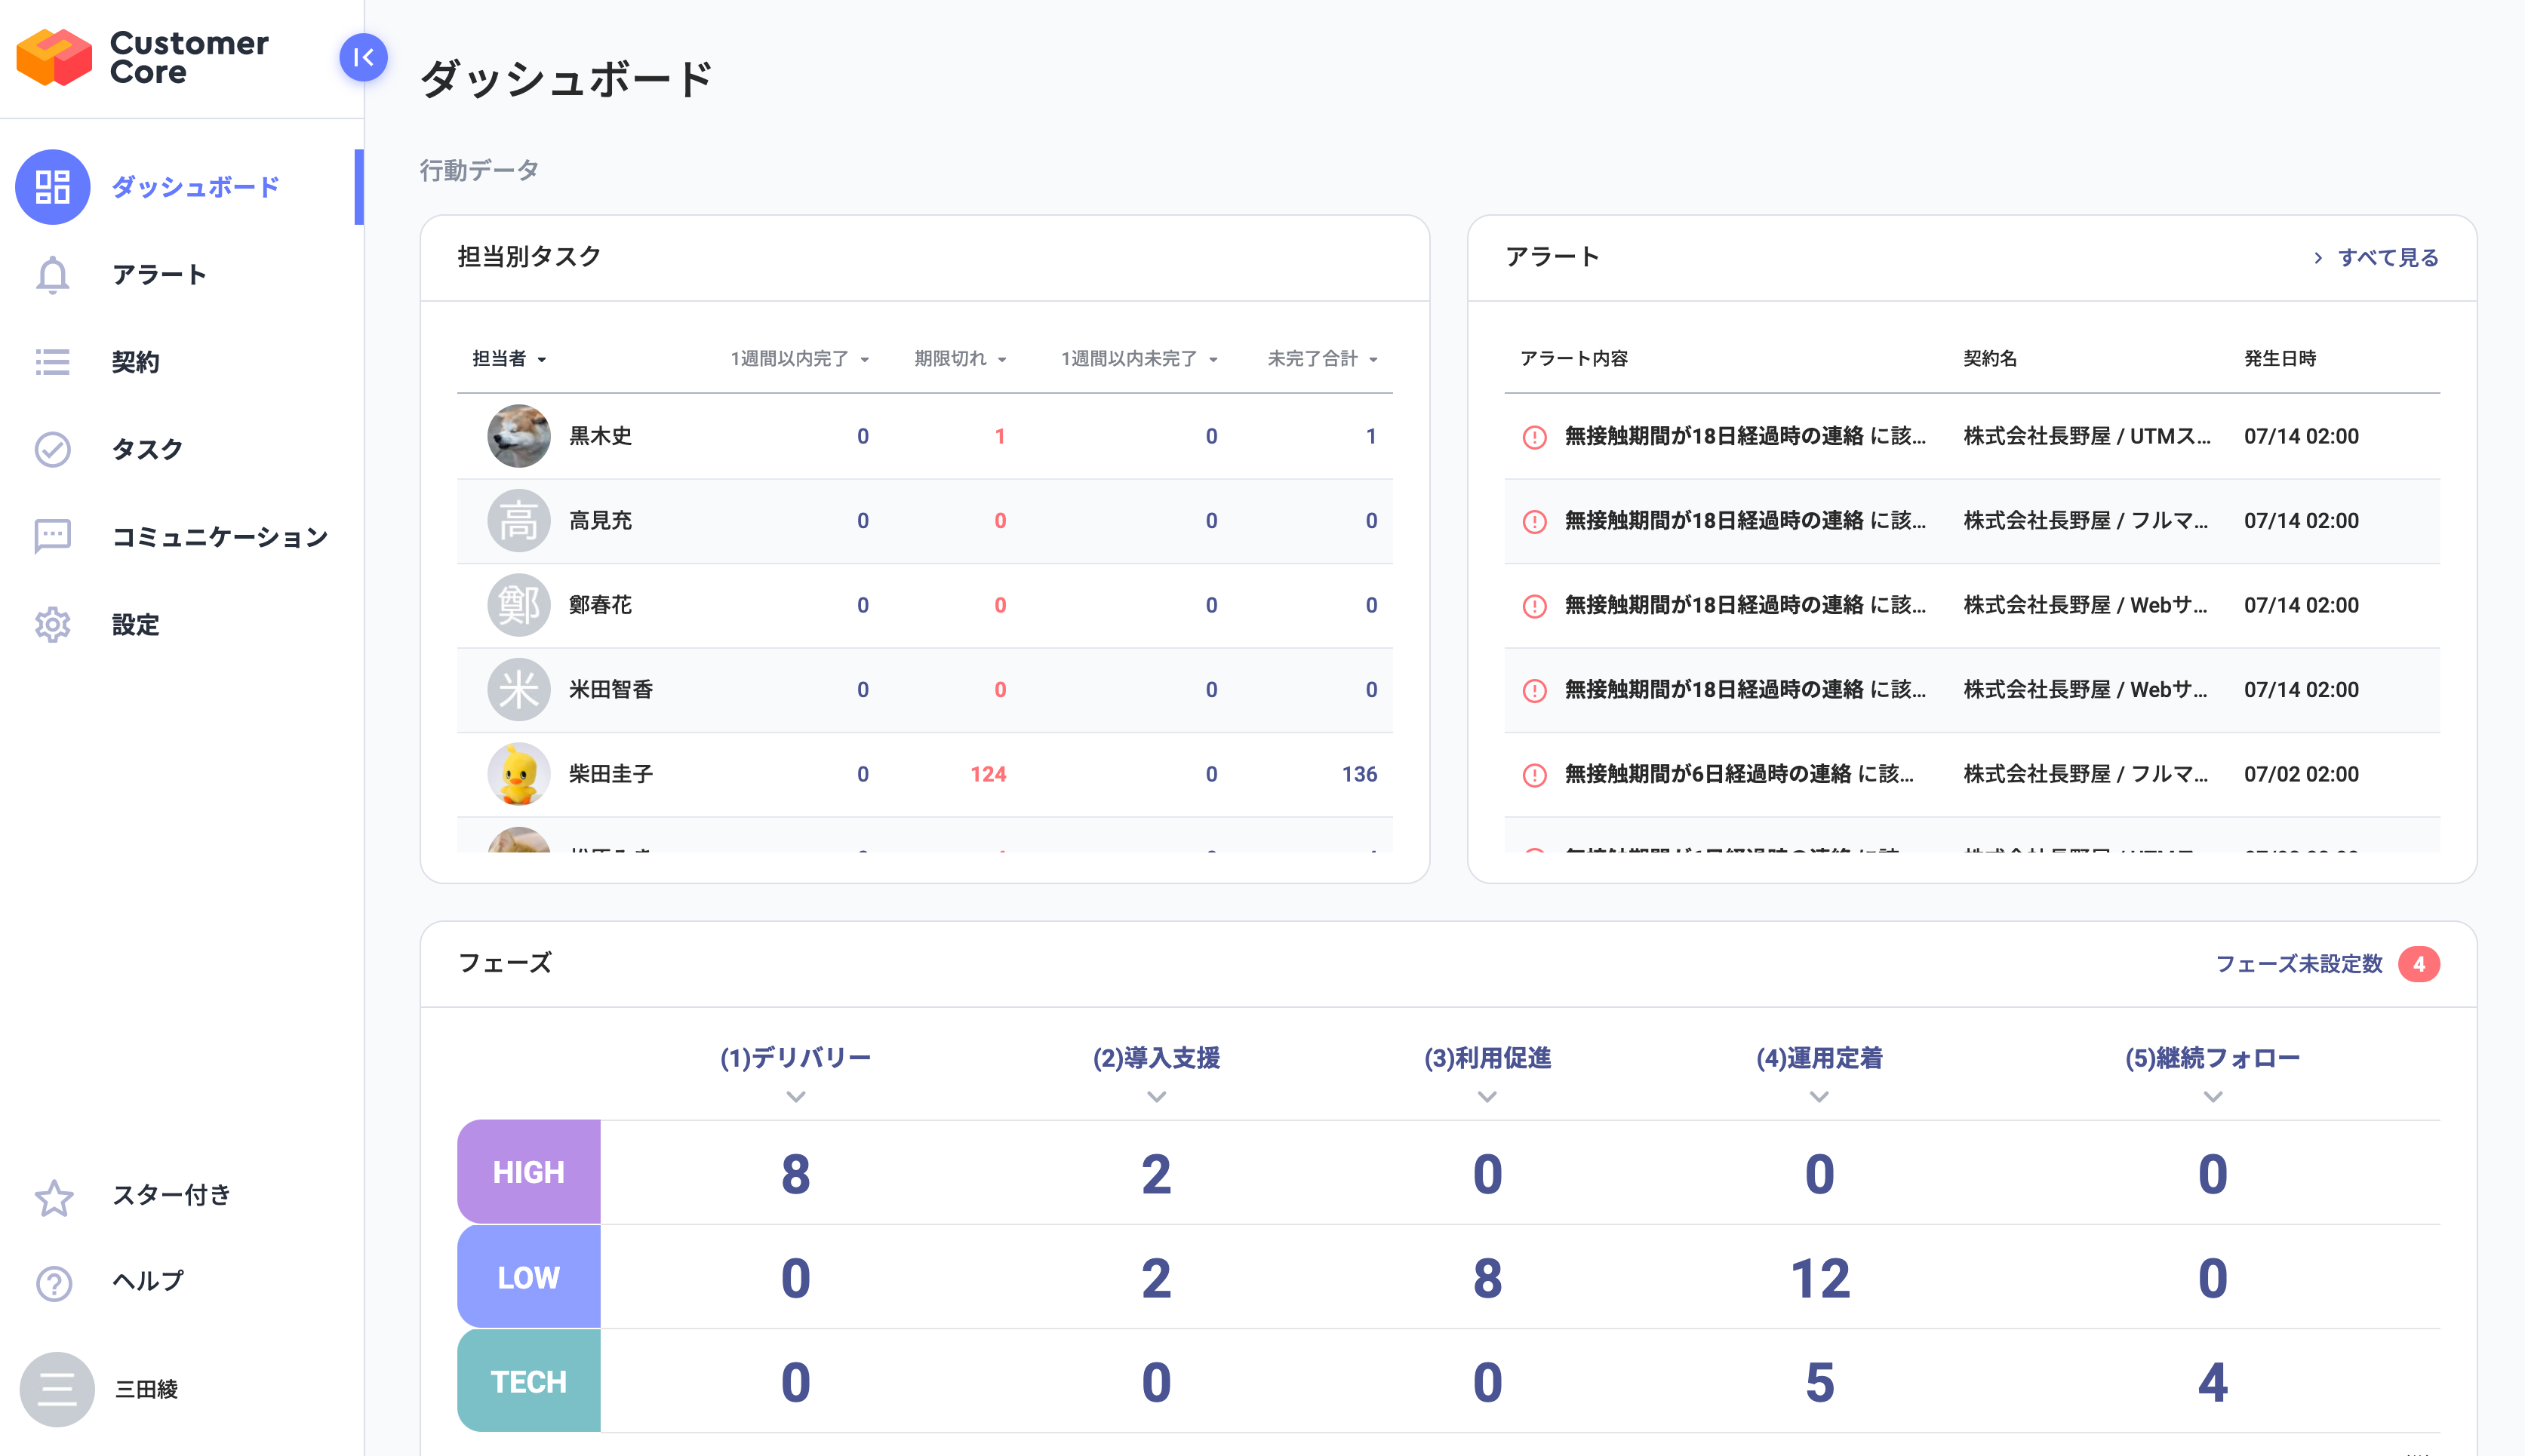Click the purple HIGH segment label

coord(529,1172)
